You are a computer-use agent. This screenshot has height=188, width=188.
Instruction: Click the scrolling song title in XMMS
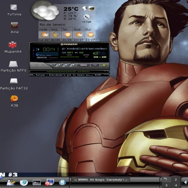click(84, 49)
